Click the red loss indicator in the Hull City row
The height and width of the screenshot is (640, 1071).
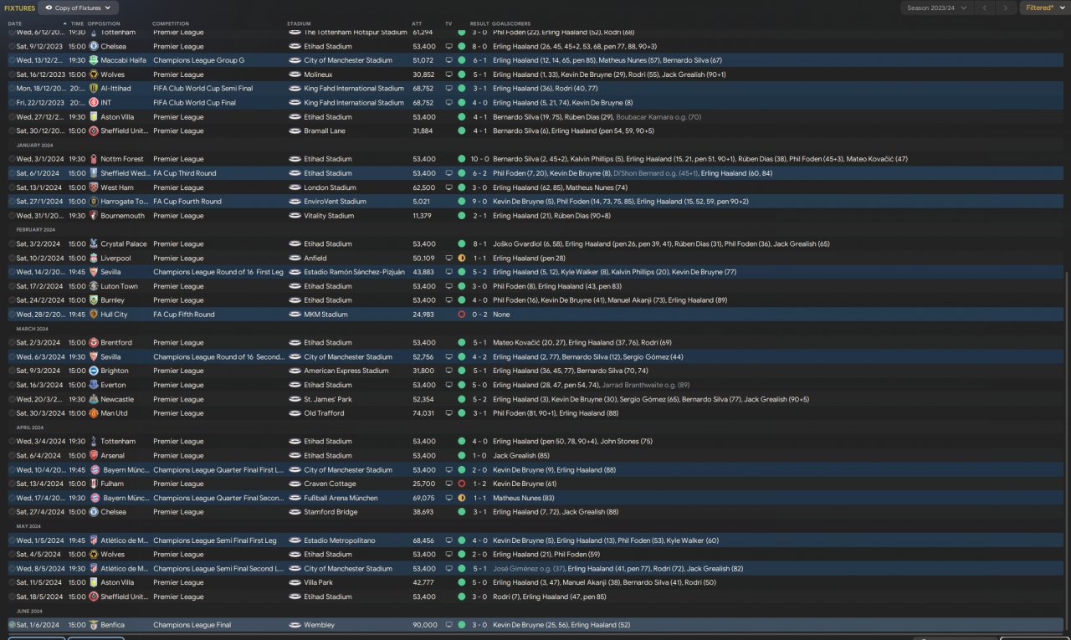click(461, 315)
